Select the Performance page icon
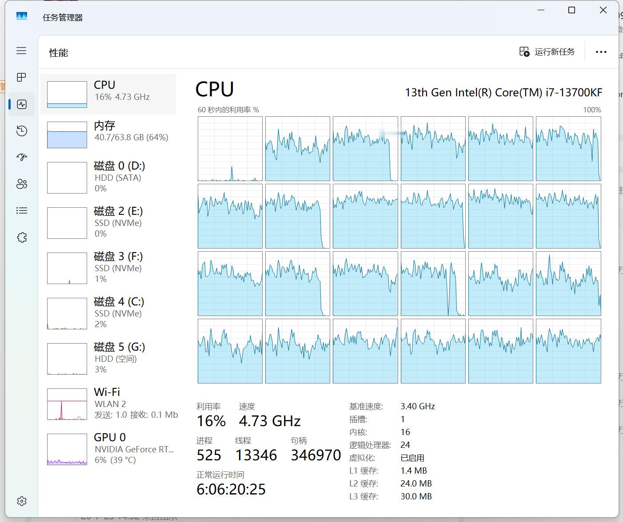The height and width of the screenshot is (522, 623). pos(21,104)
